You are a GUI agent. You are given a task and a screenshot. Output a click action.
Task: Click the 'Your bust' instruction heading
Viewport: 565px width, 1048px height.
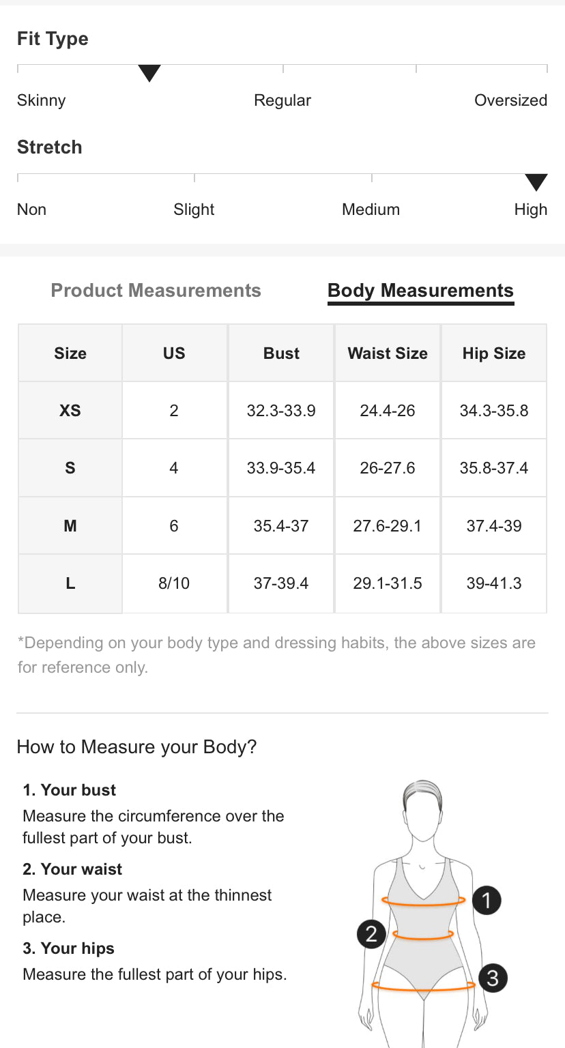click(70, 790)
